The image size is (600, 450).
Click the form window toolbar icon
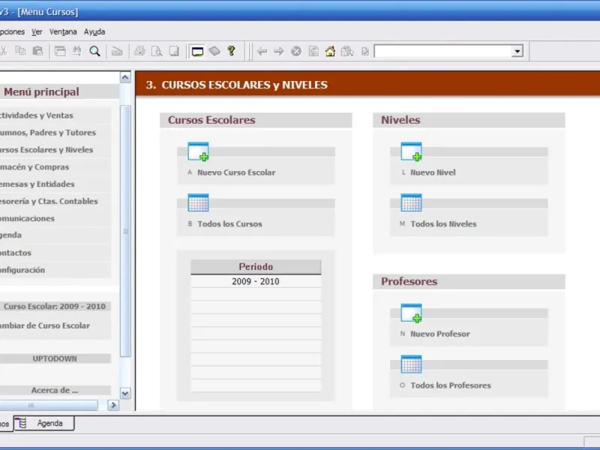[60, 51]
